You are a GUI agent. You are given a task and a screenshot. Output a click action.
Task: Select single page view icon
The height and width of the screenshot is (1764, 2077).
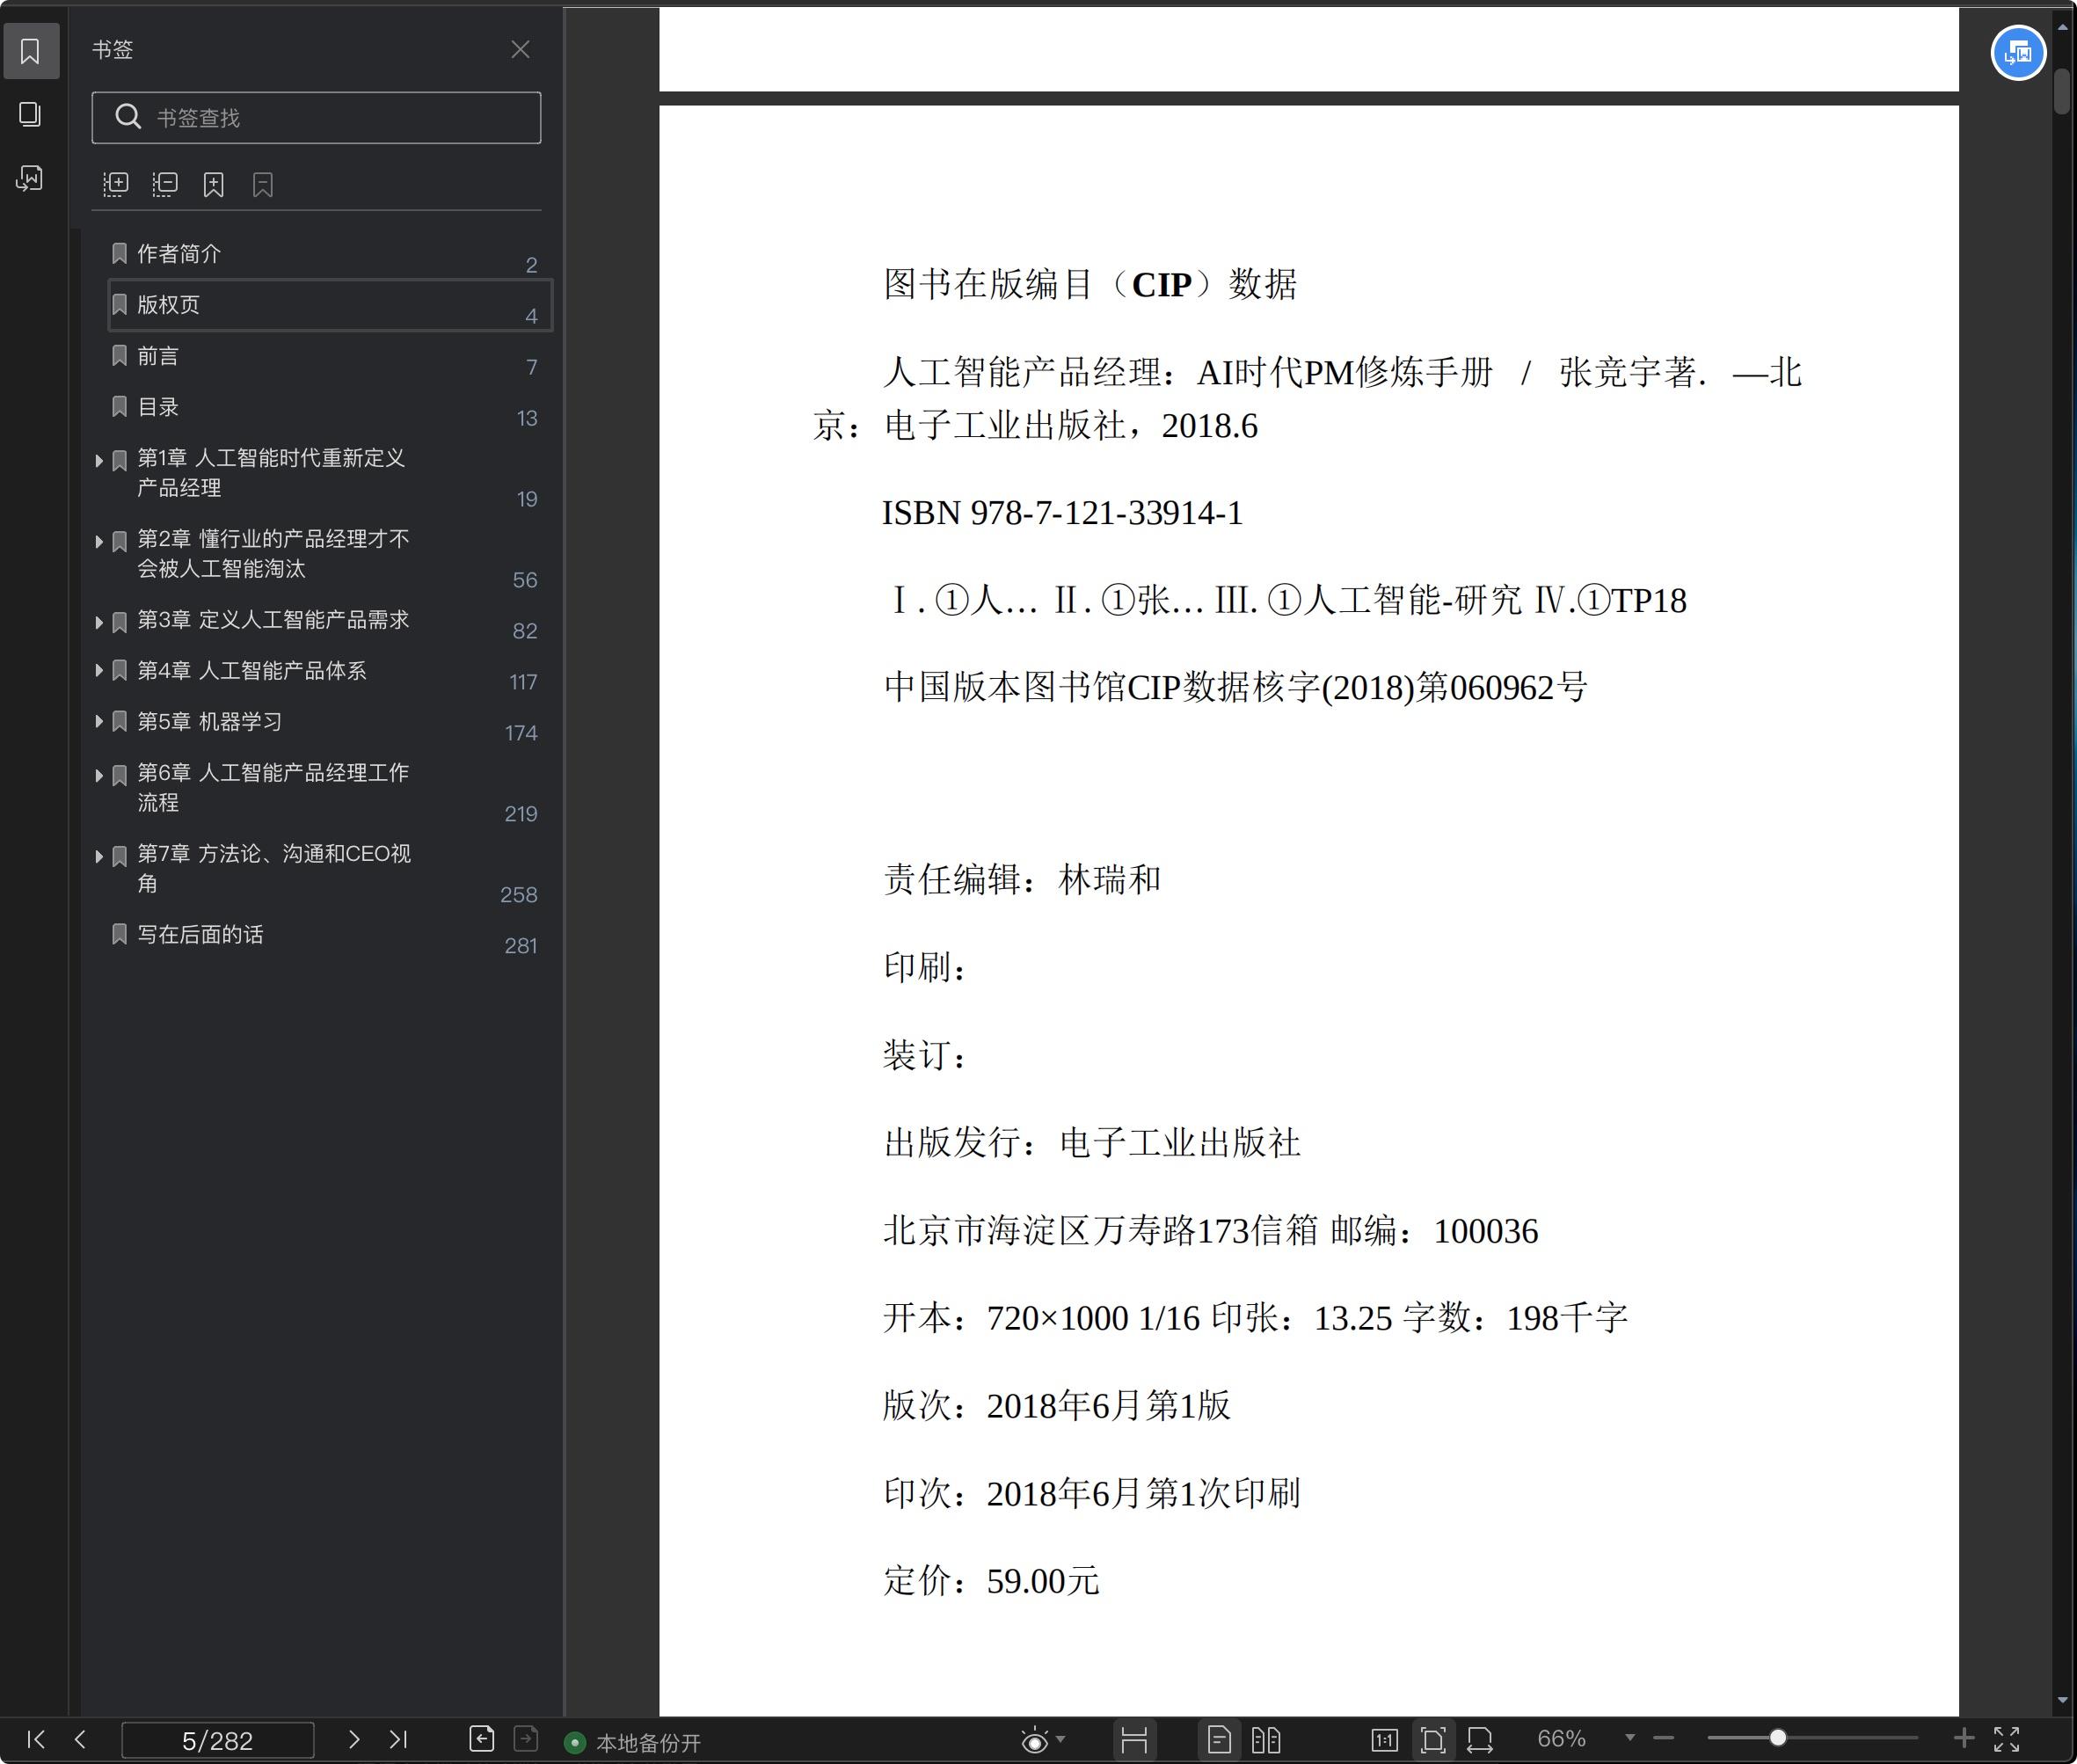coord(1219,1741)
